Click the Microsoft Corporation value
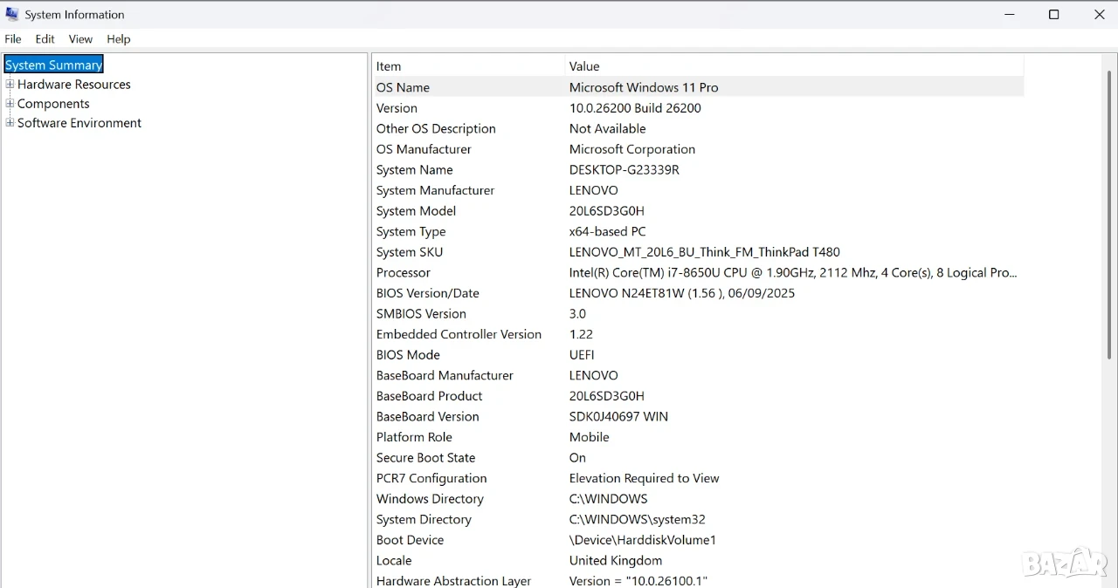The height and width of the screenshot is (588, 1118). point(632,149)
